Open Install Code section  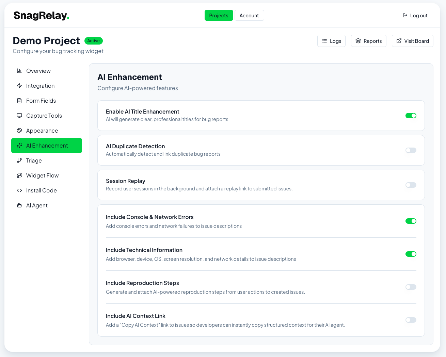click(x=47, y=190)
